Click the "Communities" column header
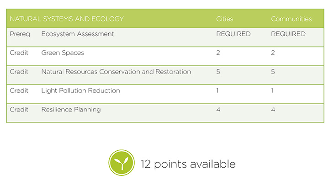The image size is (329, 185). 291,19
